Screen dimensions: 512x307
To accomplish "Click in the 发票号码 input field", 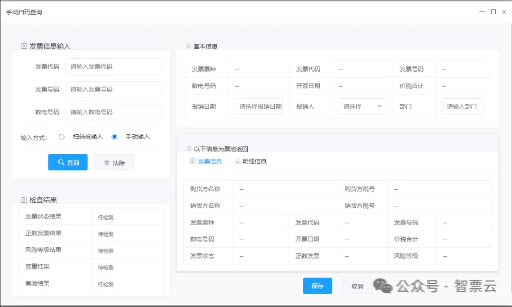I will coord(113,89).
